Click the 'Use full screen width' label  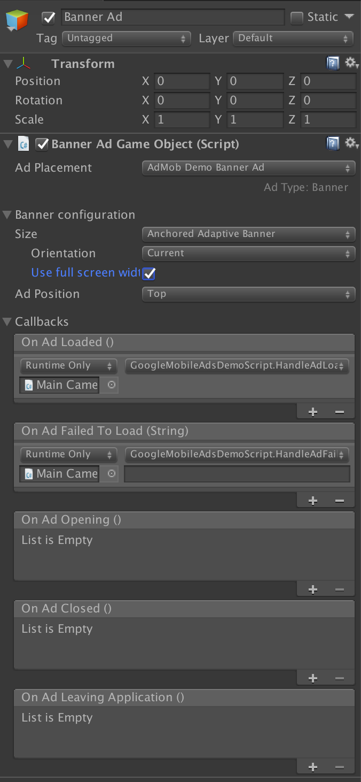point(86,273)
